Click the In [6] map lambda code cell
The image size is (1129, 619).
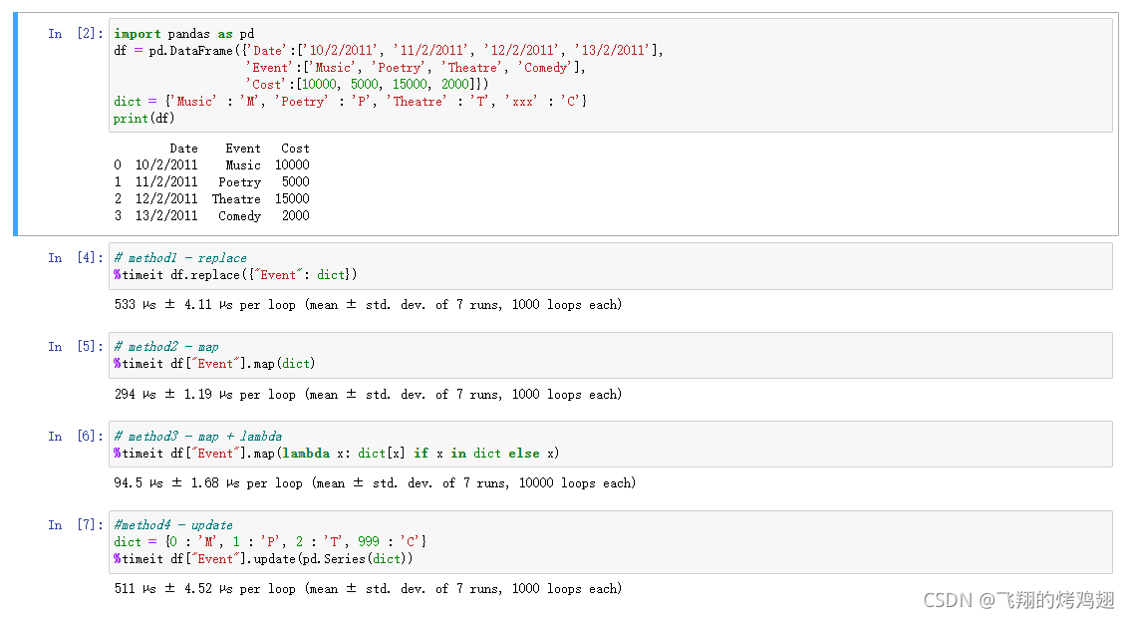[611, 444]
